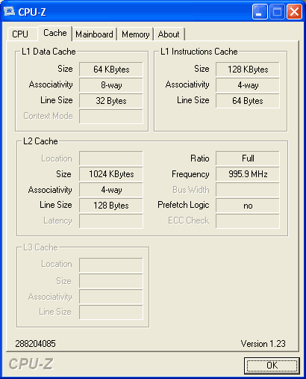Click the Version 1.23 text
The height and width of the screenshot is (379, 306).
pyautogui.click(x=263, y=344)
